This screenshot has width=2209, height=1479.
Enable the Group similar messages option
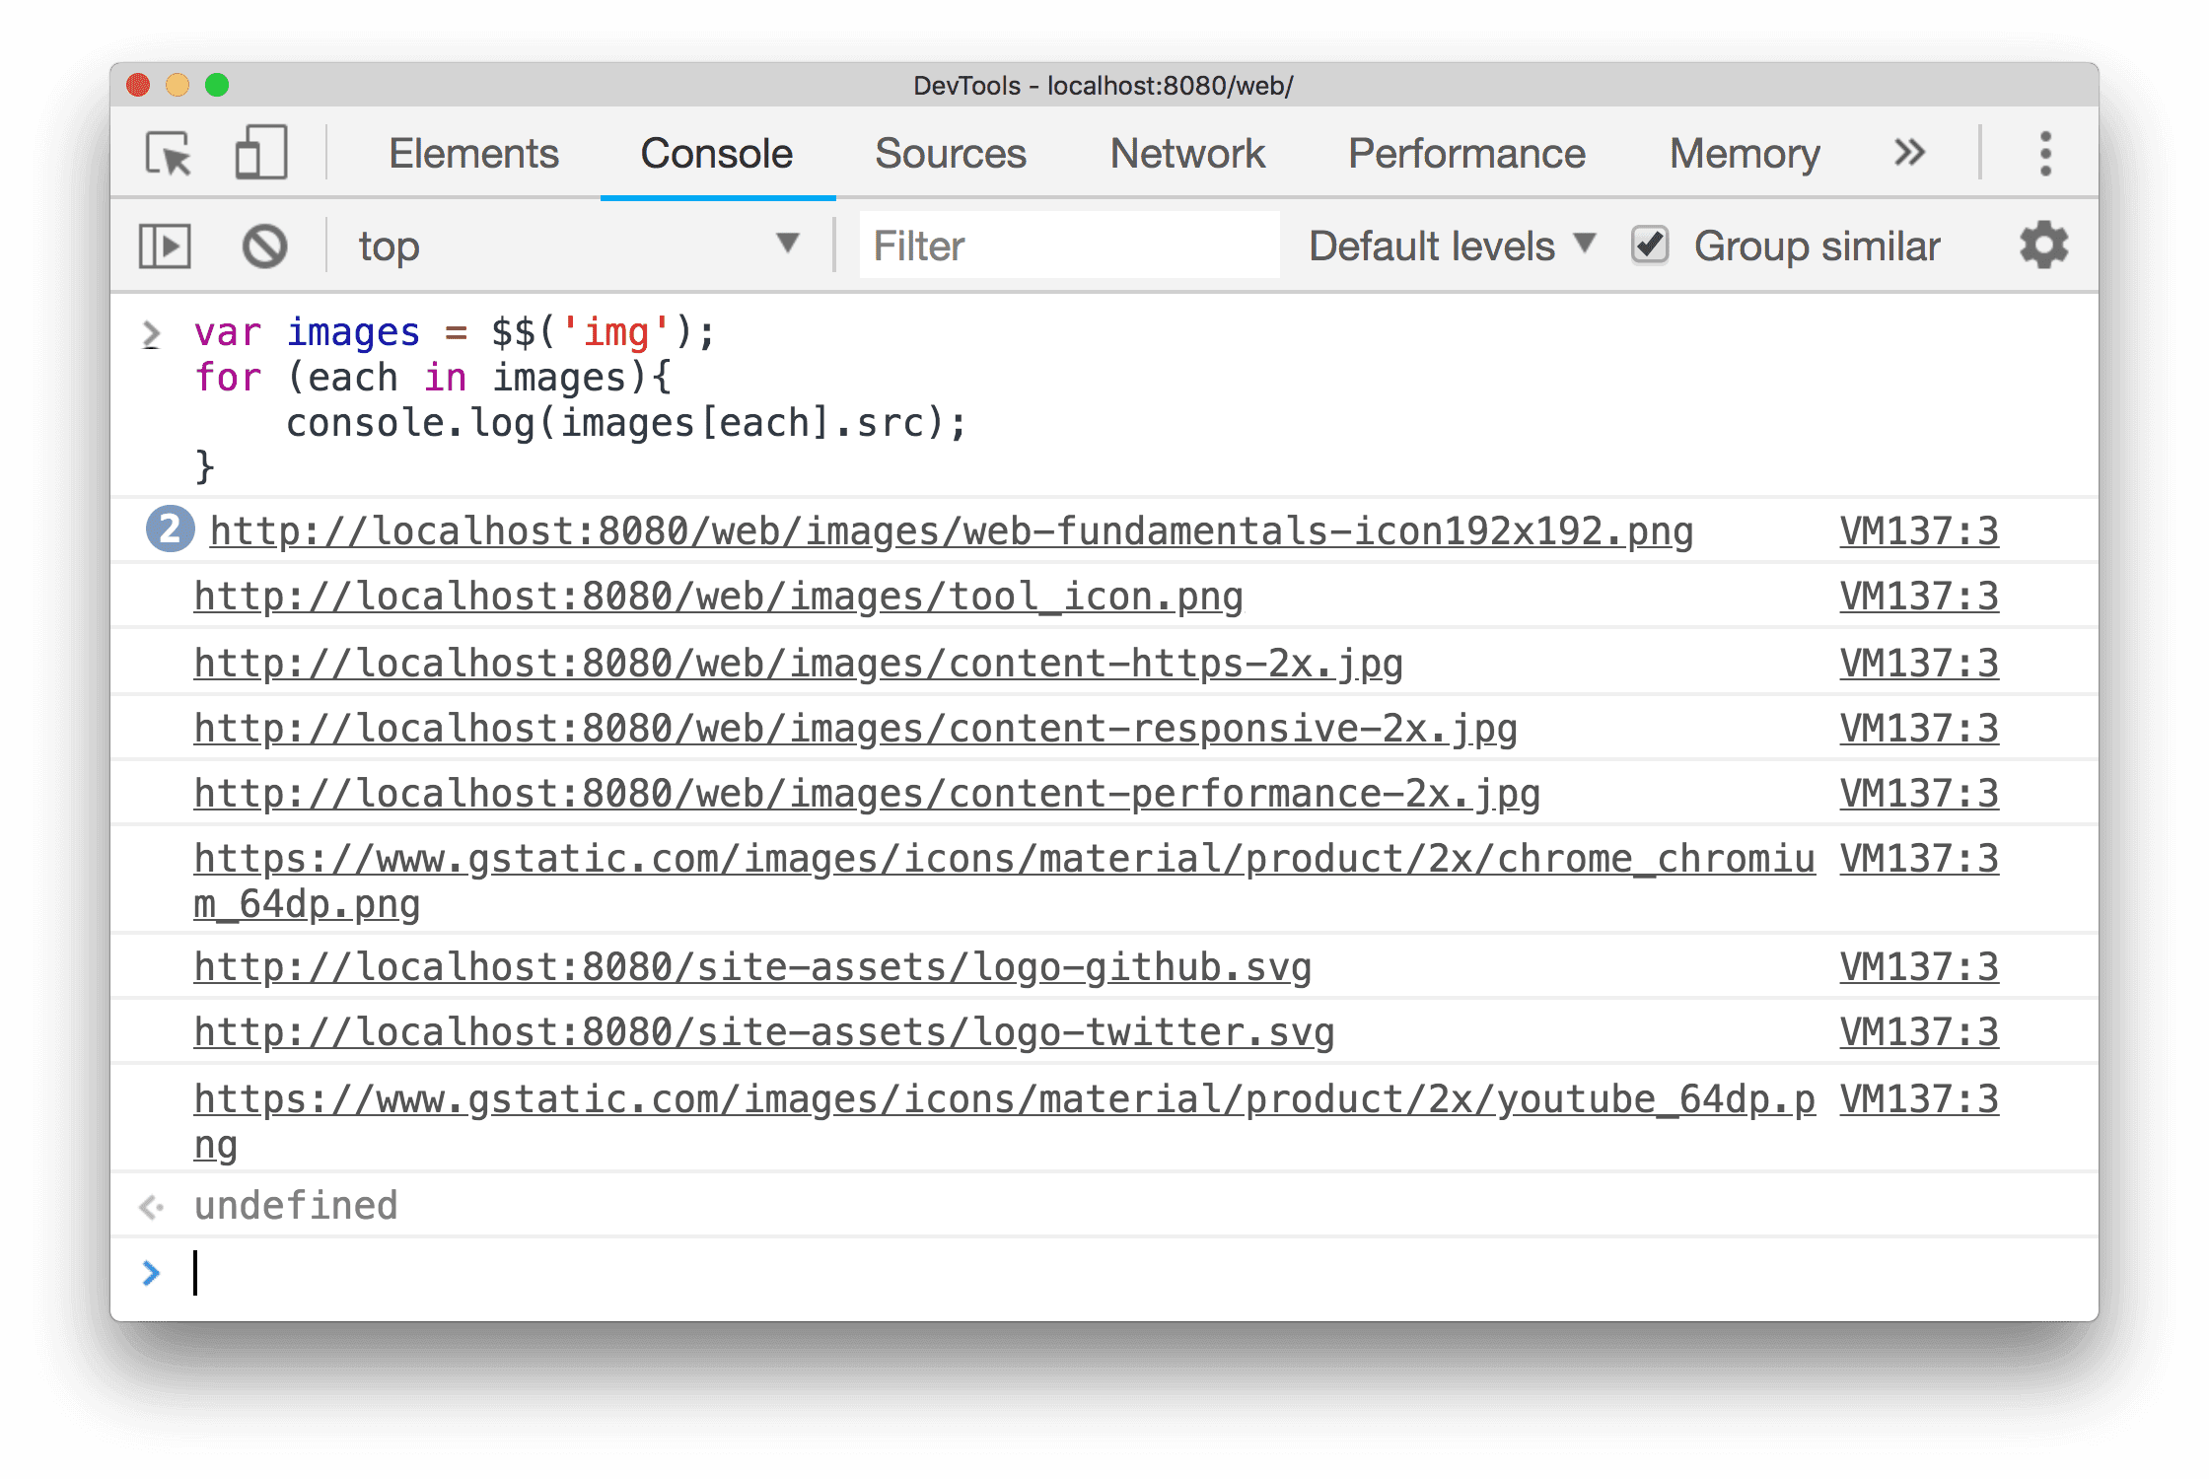coord(1644,246)
